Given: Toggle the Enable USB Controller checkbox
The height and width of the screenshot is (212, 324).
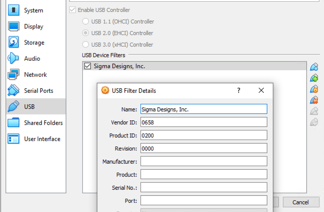Looking at the screenshot, I should (73, 10).
